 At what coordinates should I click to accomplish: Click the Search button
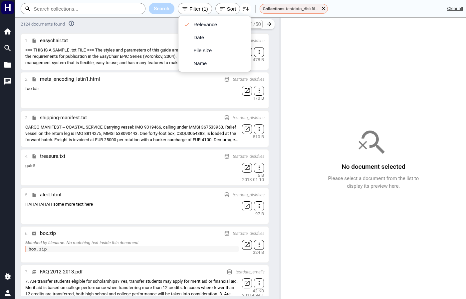161,9
